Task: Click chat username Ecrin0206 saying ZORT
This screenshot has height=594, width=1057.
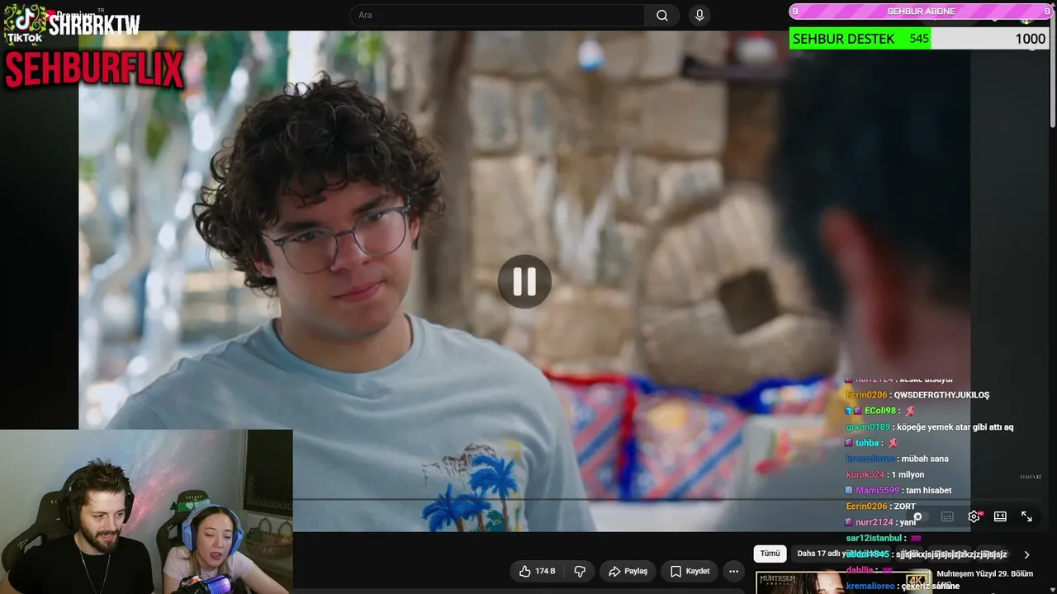Action: pos(866,507)
